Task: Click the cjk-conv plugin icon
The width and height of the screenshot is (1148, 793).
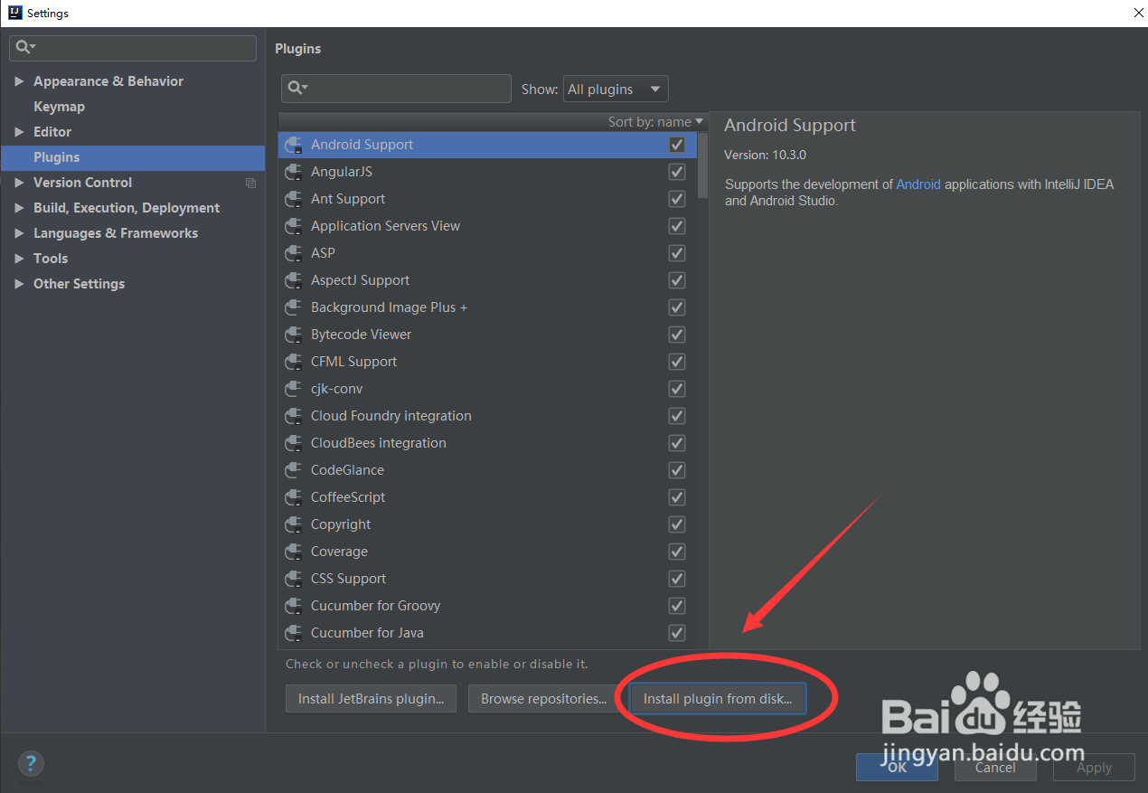Action: coord(293,389)
